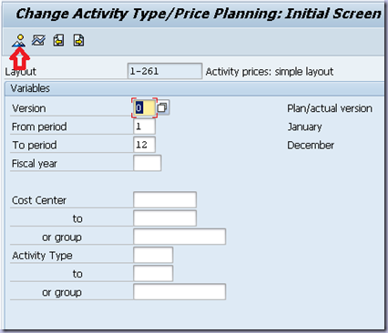Click the Layout field showing 1-261
Image resolution: width=388 pixels, height=333 pixels.
click(165, 71)
